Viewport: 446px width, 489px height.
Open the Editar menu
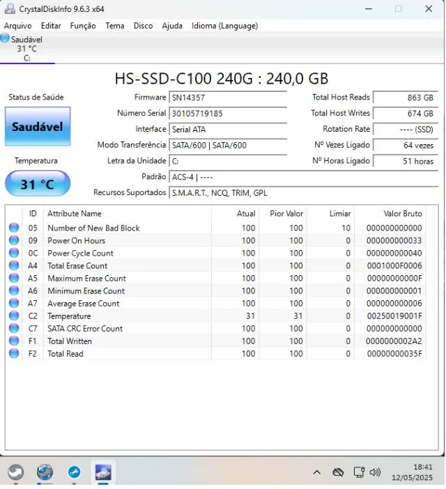[x=51, y=26]
